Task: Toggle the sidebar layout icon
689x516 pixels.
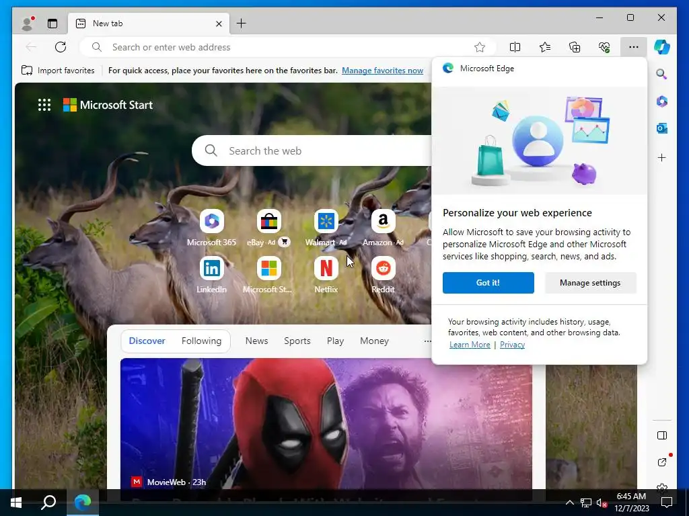Action: click(662, 435)
